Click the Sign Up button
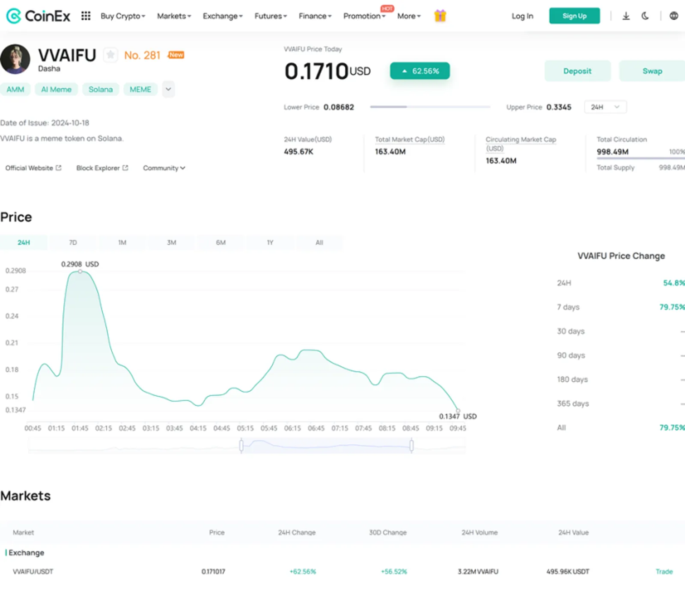The width and height of the screenshot is (685, 591). 575,16
